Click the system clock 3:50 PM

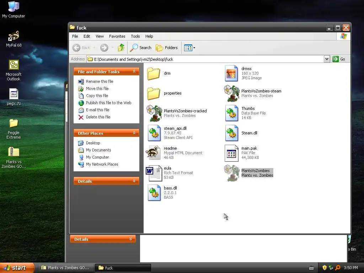351,268
